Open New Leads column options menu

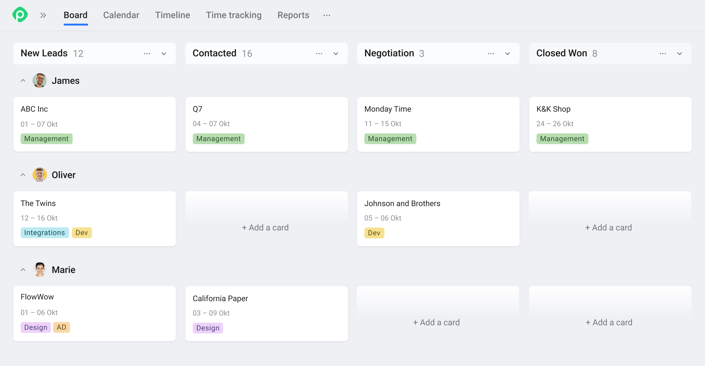pyautogui.click(x=147, y=54)
